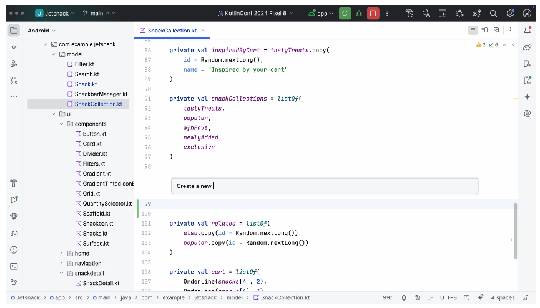Open Running Devices in right sidebar
Screen dimensions: 540x308
(x=528, y=80)
